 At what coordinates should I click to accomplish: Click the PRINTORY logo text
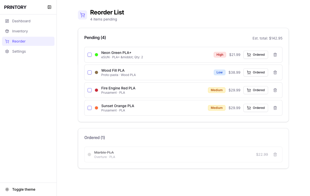[15, 7]
